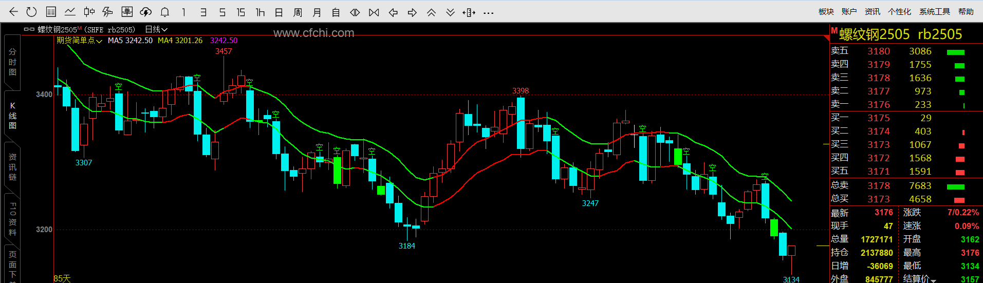Switch to daily 日 period

pyautogui.click(x=279, y=12)
